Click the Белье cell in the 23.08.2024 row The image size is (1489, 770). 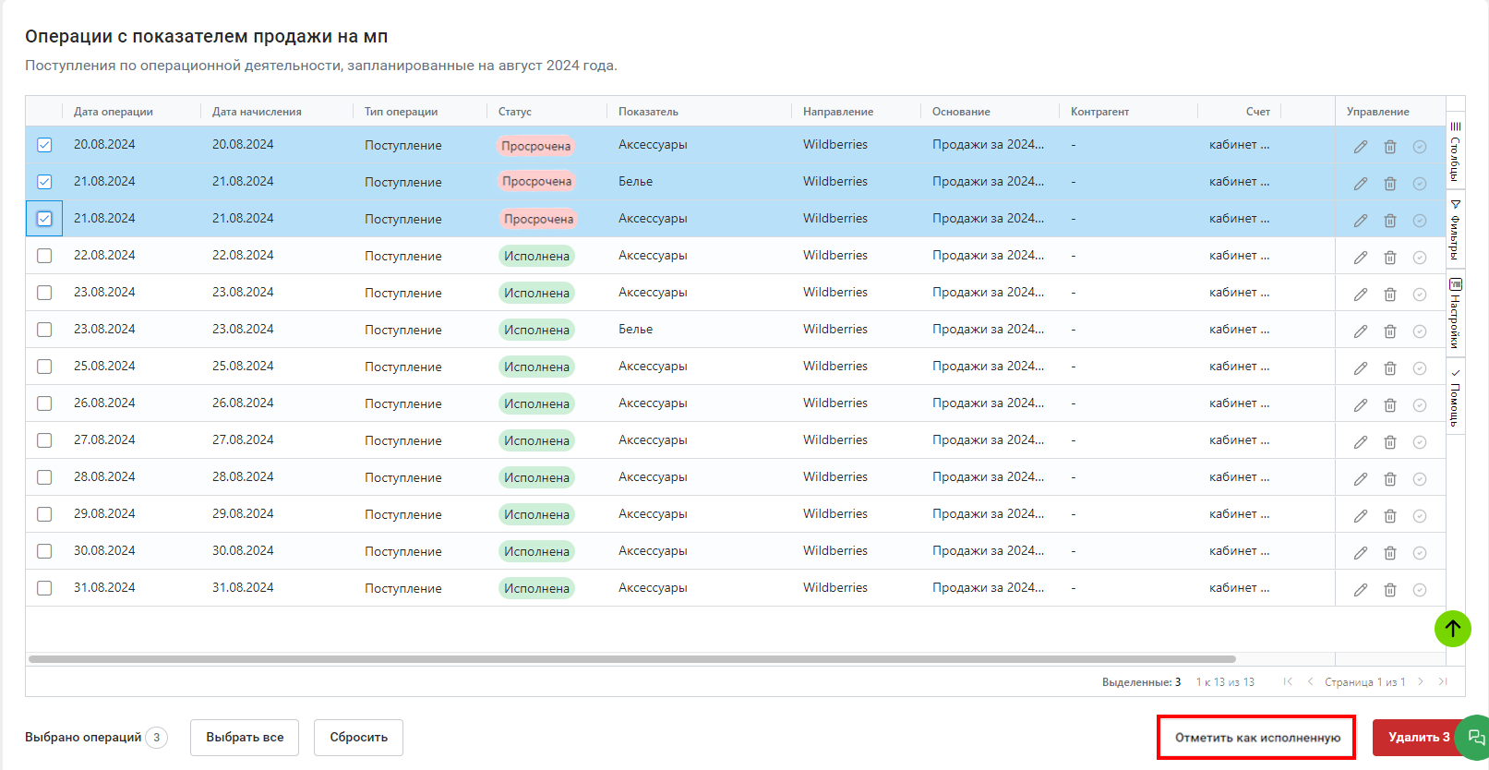(635, 330)
